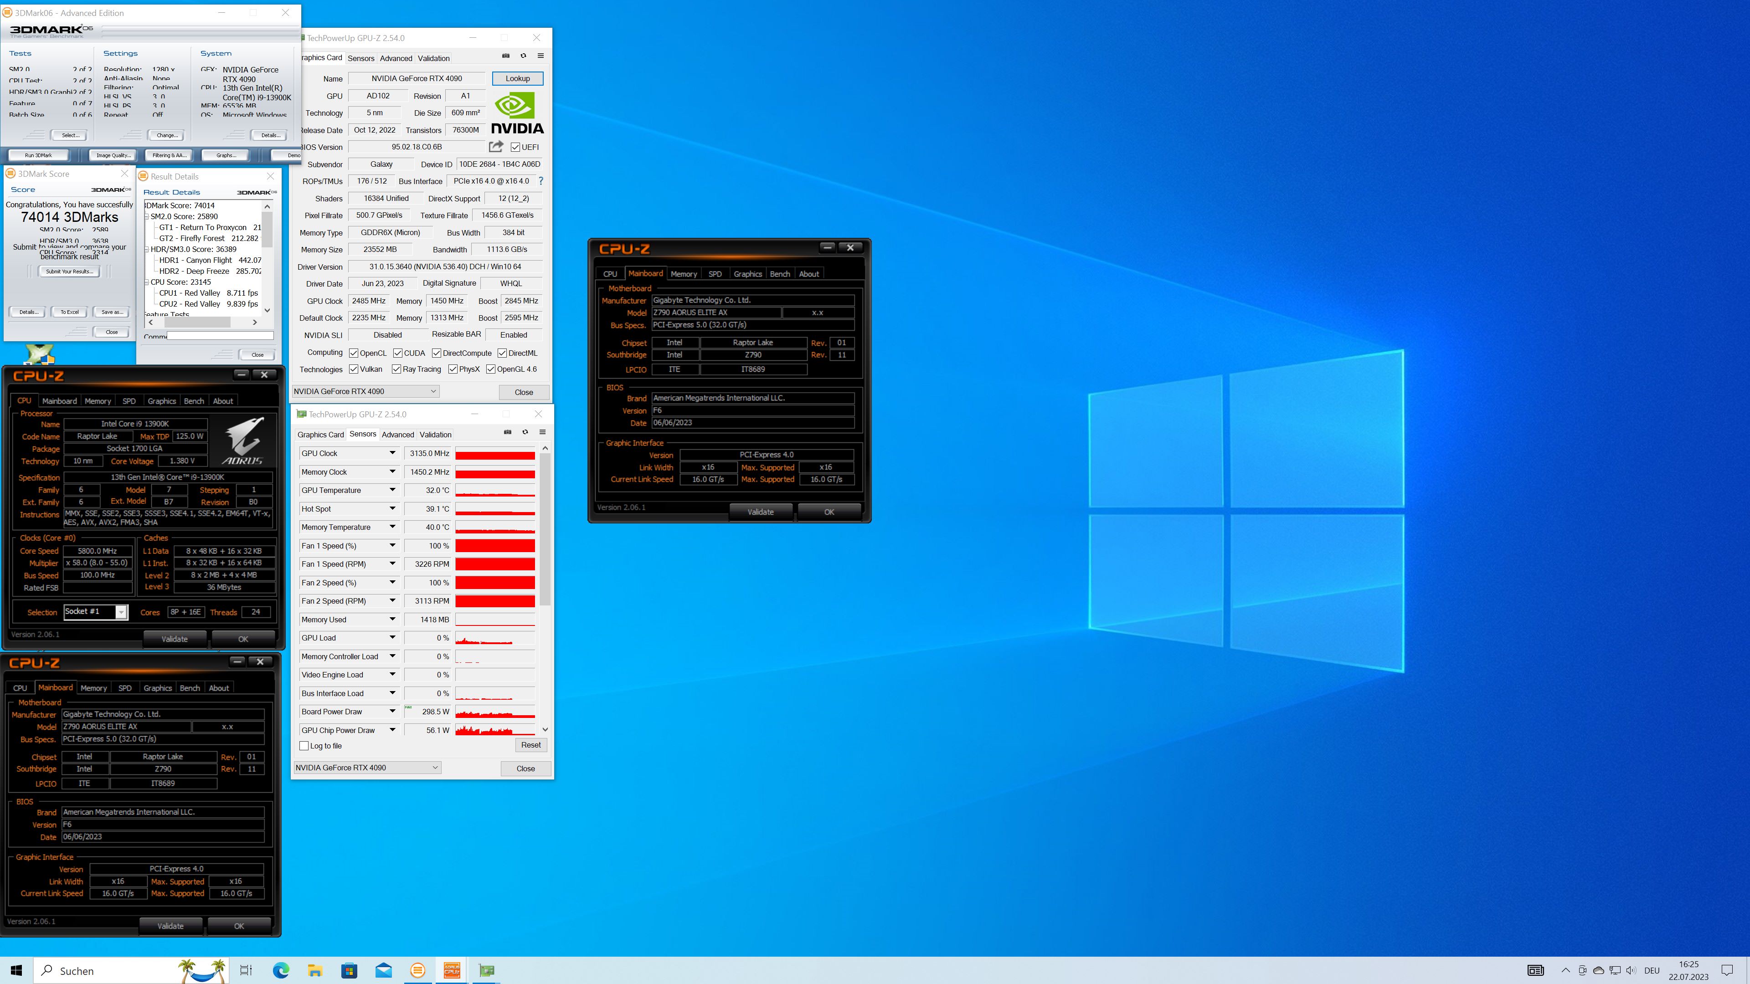Open Windows Start menu
Screen dimensions: 1750x984
coord(16,970)
